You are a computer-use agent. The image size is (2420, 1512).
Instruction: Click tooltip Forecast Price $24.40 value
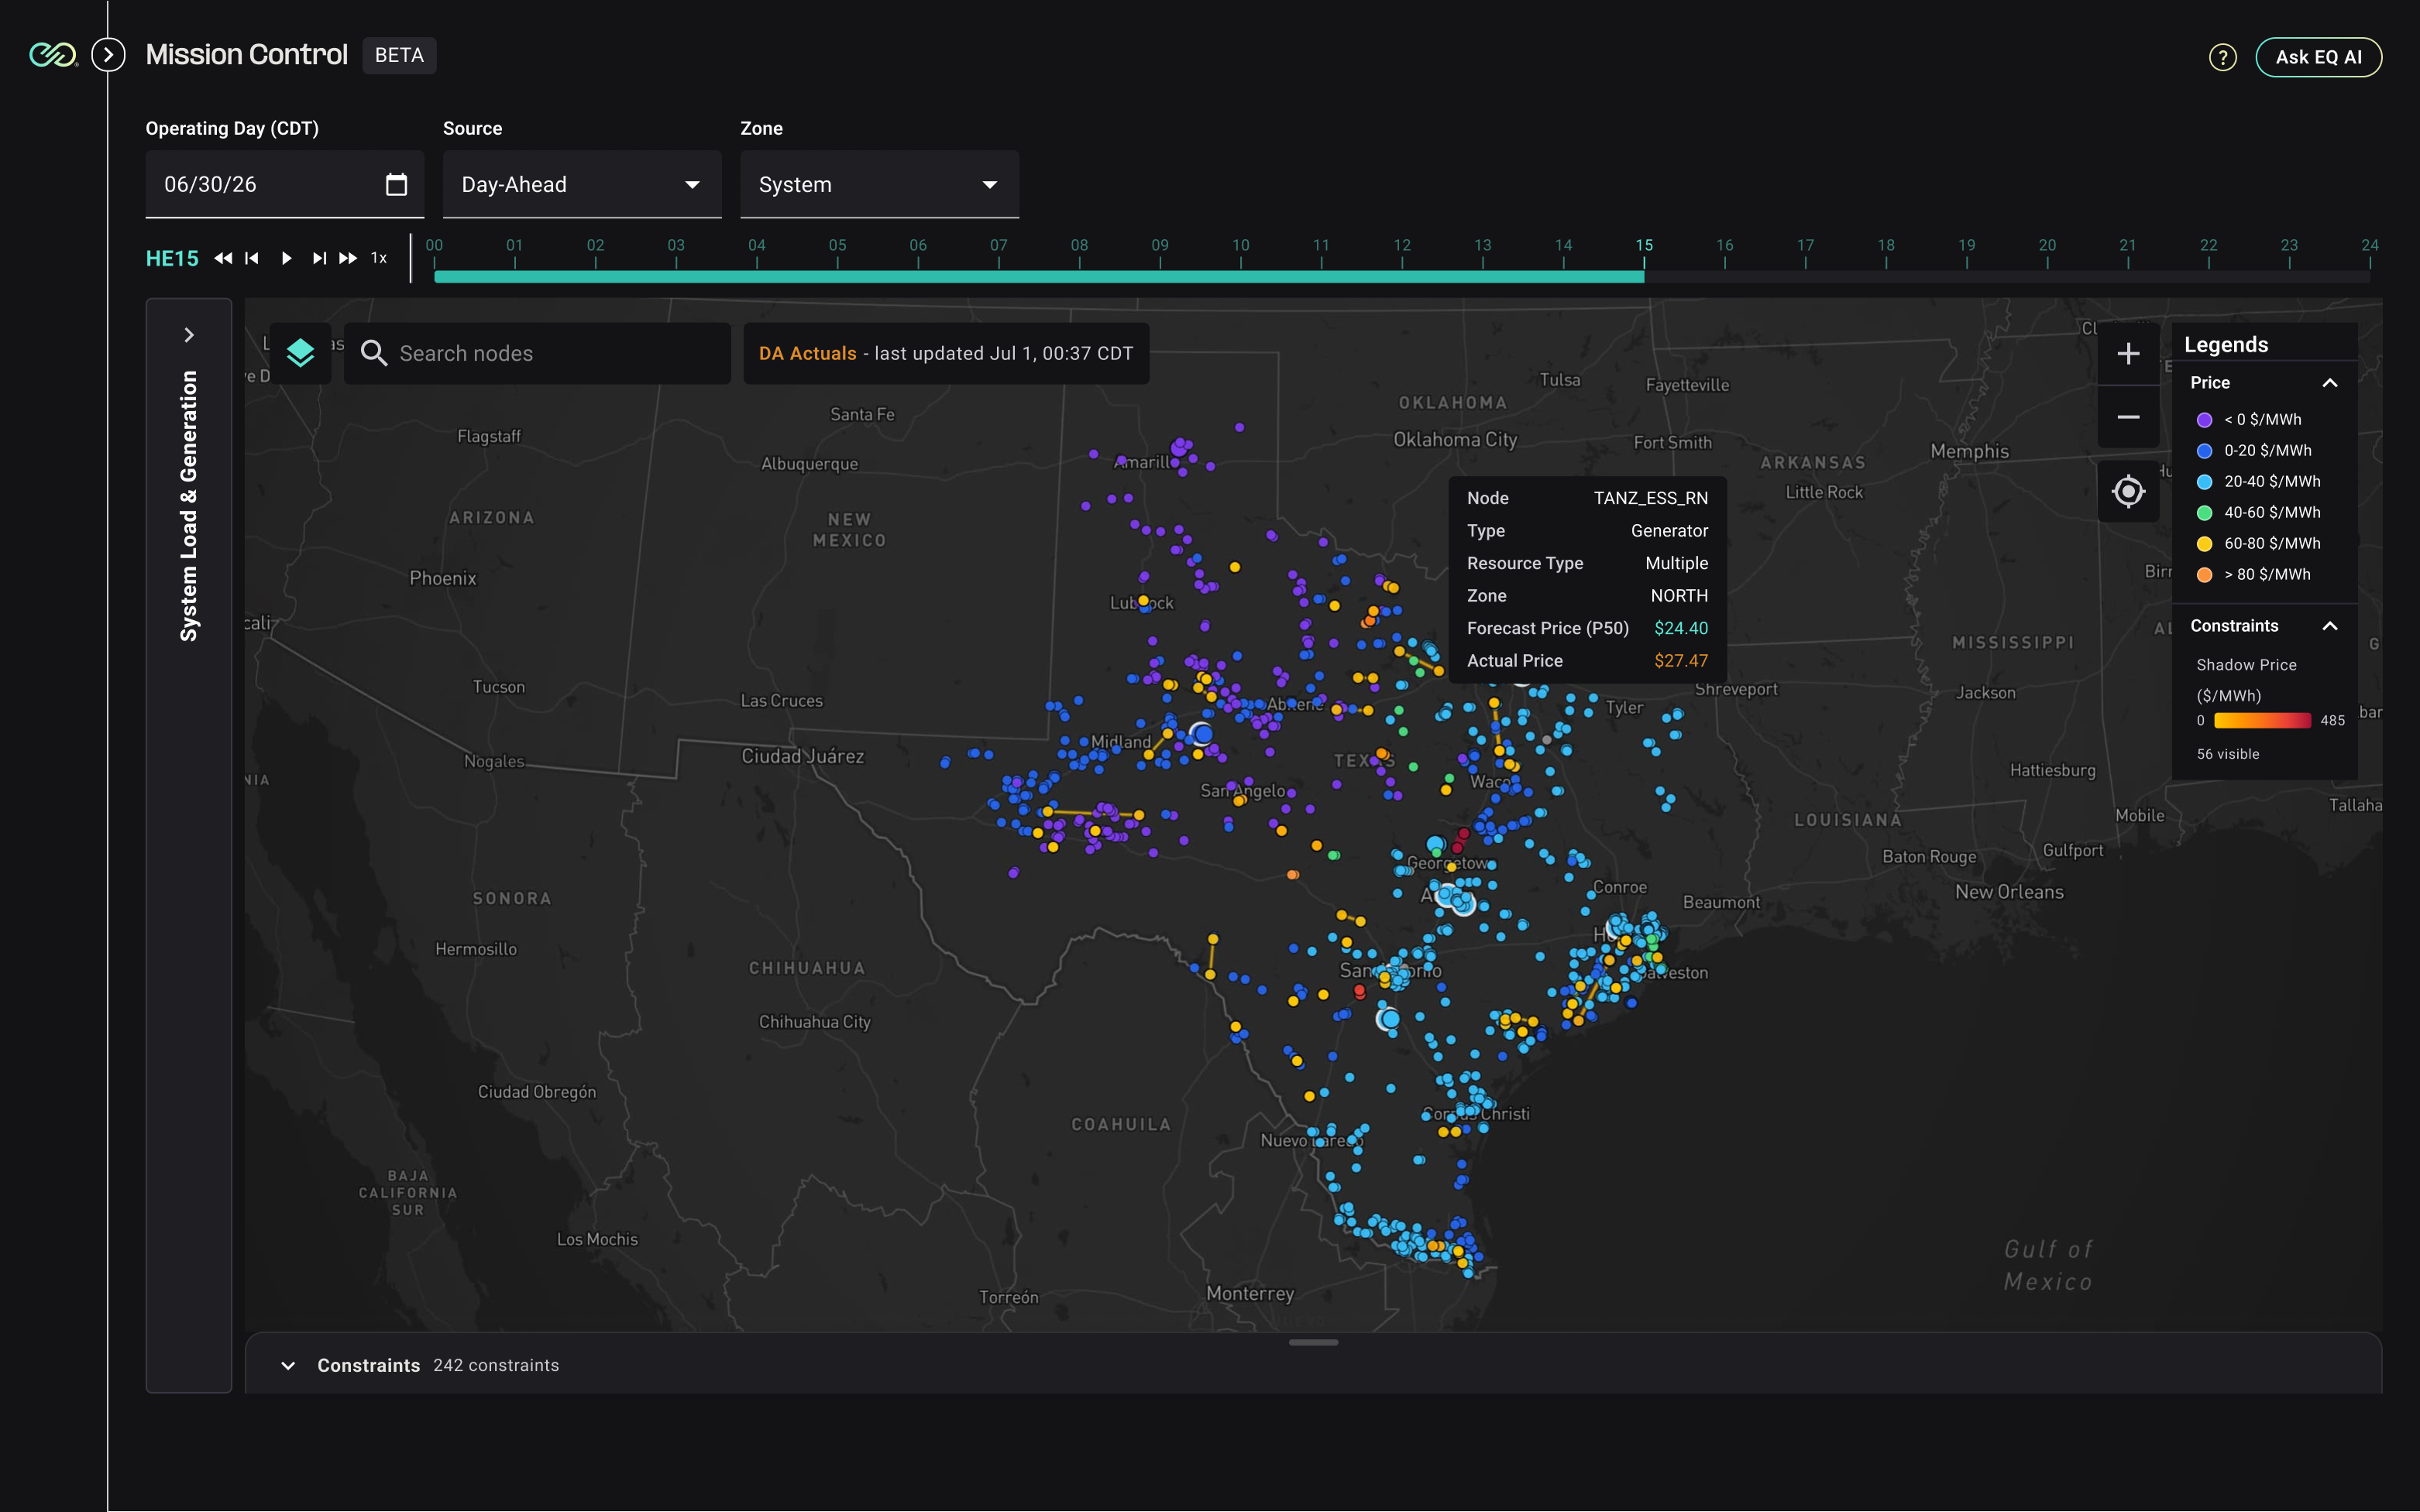pyautogui.click(x=1681, y=628)
